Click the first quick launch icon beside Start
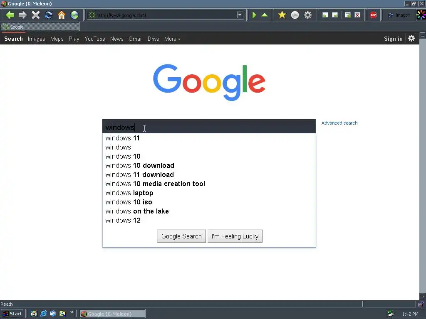The image size is (426, 319). tap(34, 314)
